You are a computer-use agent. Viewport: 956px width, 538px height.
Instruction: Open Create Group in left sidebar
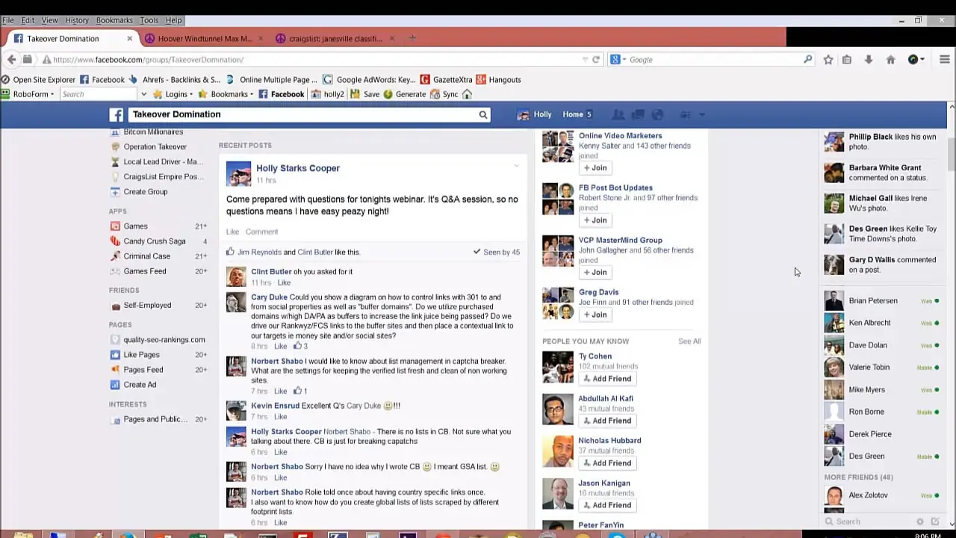[x=146, y=192]
